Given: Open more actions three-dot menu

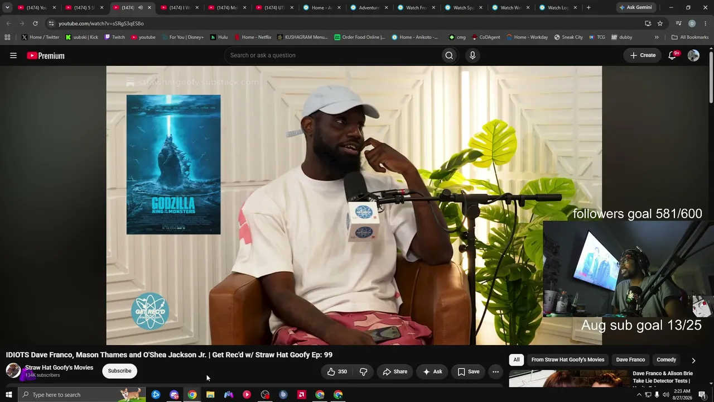Looking at the screenshot, I should coord(495,371).
